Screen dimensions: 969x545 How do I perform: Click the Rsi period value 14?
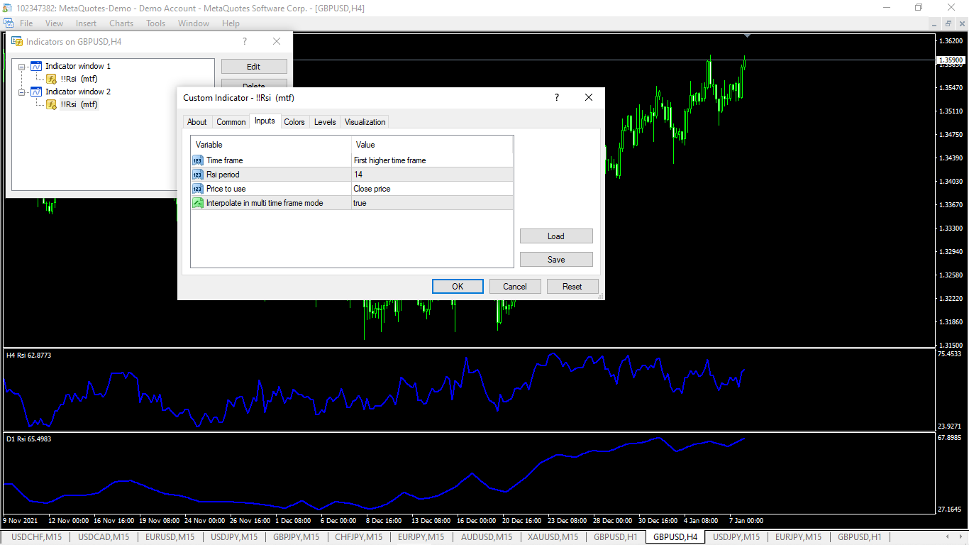point(432,175)
